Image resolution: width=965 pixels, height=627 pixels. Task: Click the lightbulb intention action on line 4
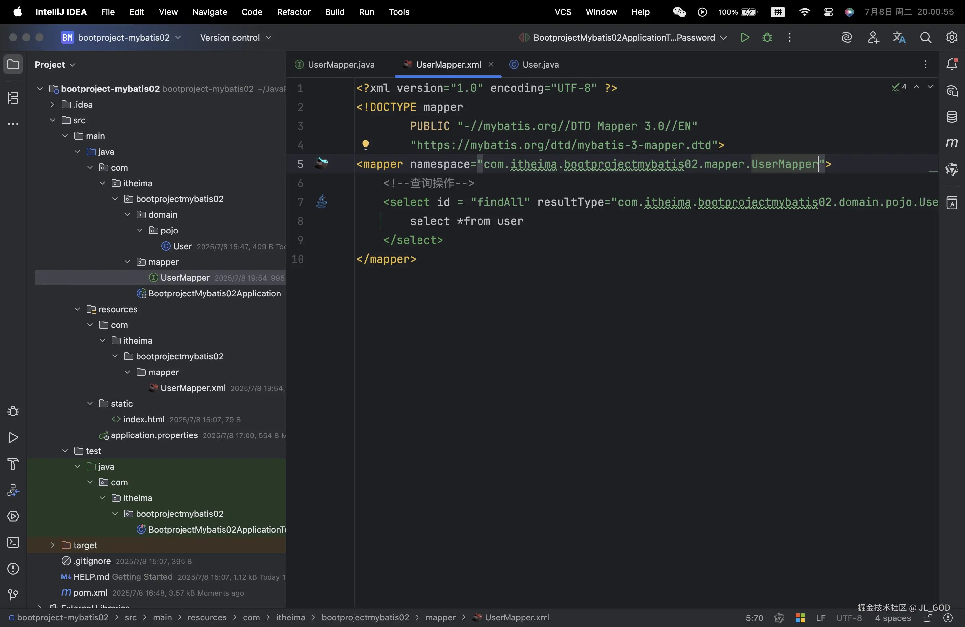point(365,145)
